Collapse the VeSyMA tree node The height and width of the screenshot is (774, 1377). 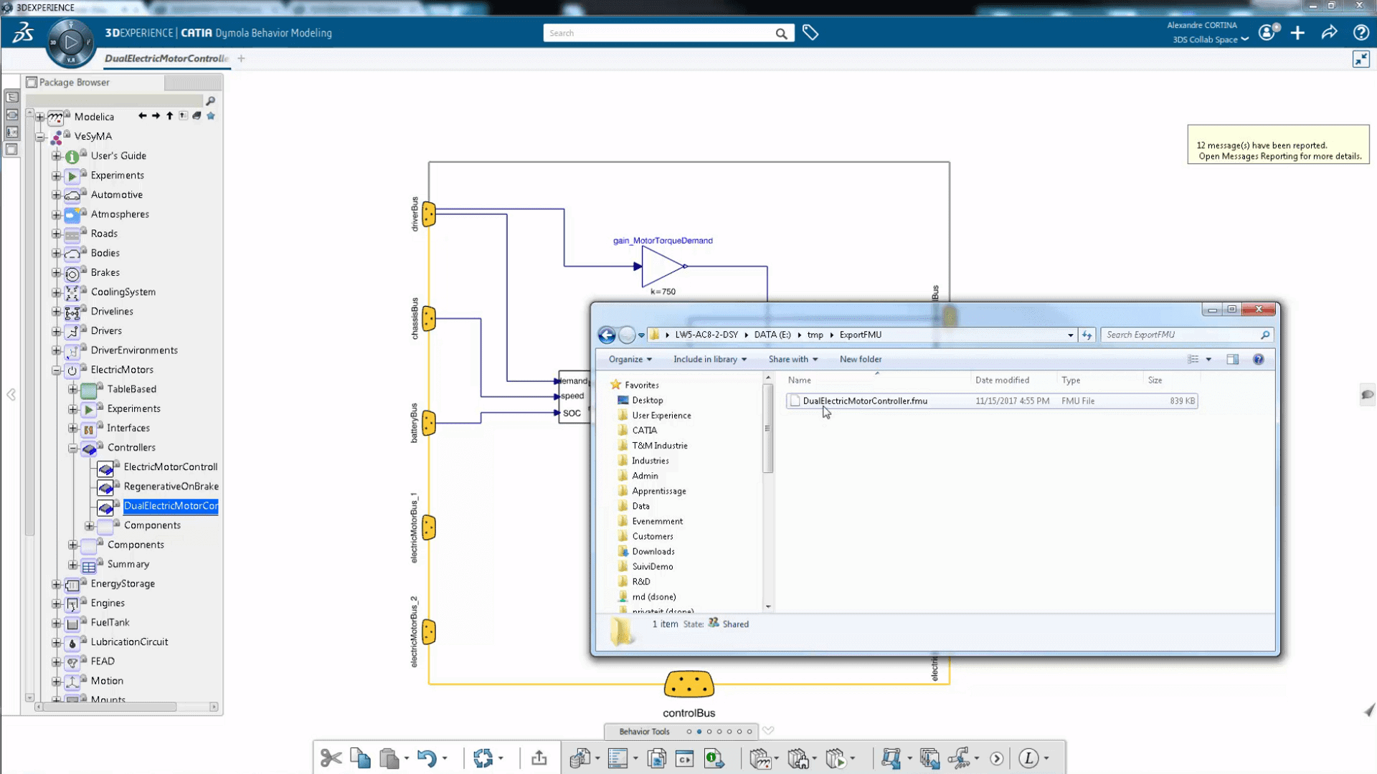pos(40,136)
